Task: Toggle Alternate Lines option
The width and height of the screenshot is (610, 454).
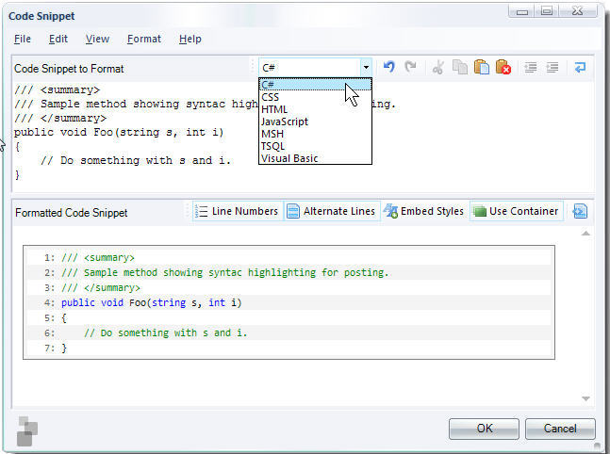Action: [332, 211]
